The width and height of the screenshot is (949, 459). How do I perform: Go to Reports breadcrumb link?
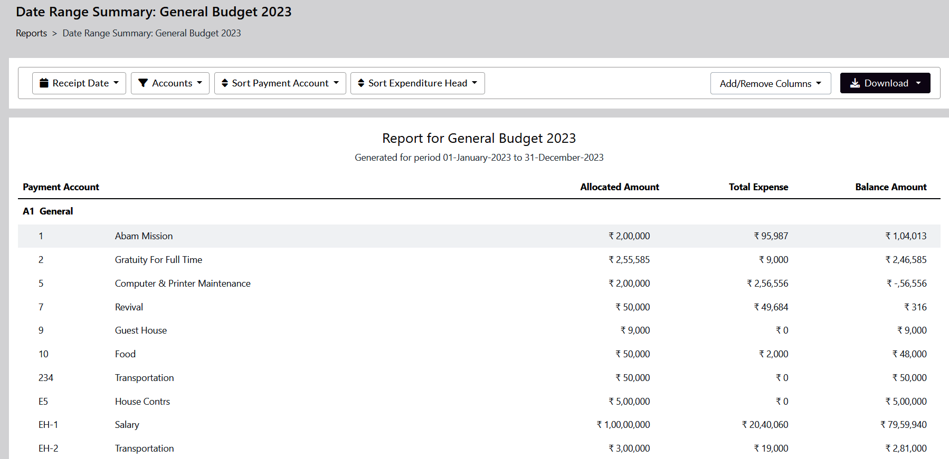click(x=31, y=33)
